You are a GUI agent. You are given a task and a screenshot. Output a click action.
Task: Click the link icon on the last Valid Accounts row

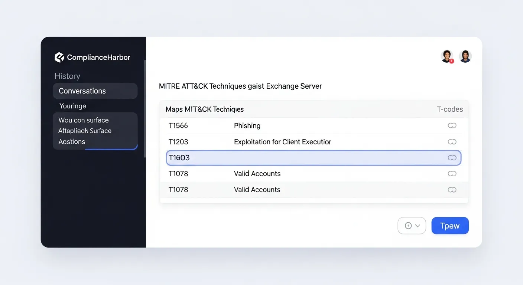[x=452, y=190]
